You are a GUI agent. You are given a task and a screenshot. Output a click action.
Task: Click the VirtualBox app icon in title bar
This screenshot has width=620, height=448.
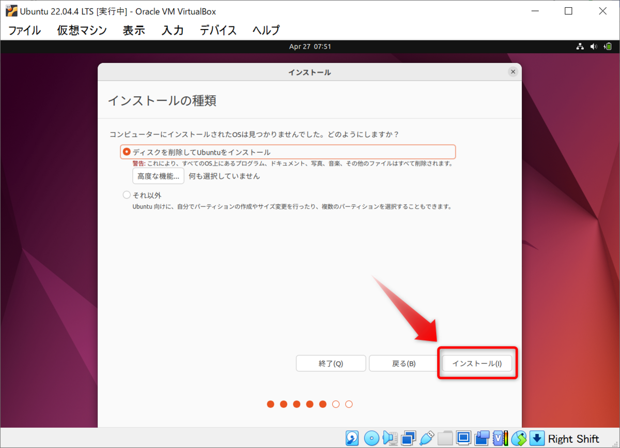[11, 11]
